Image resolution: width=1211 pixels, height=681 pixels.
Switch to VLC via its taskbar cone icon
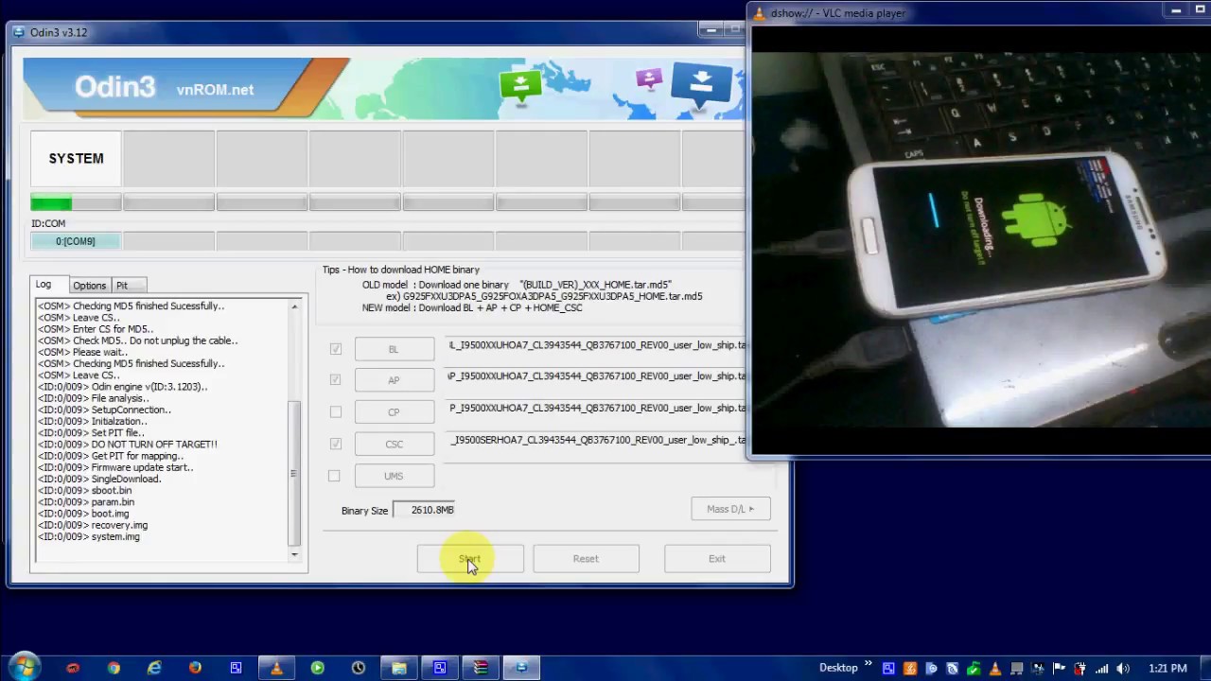point(276,668)
